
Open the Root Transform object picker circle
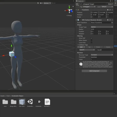112,23
